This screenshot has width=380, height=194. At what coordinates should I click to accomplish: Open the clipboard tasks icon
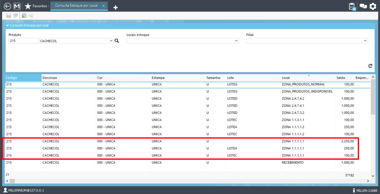pos(352,6)
